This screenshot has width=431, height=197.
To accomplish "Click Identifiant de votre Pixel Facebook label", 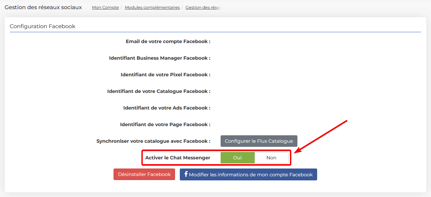I will (x=166, y=75).
